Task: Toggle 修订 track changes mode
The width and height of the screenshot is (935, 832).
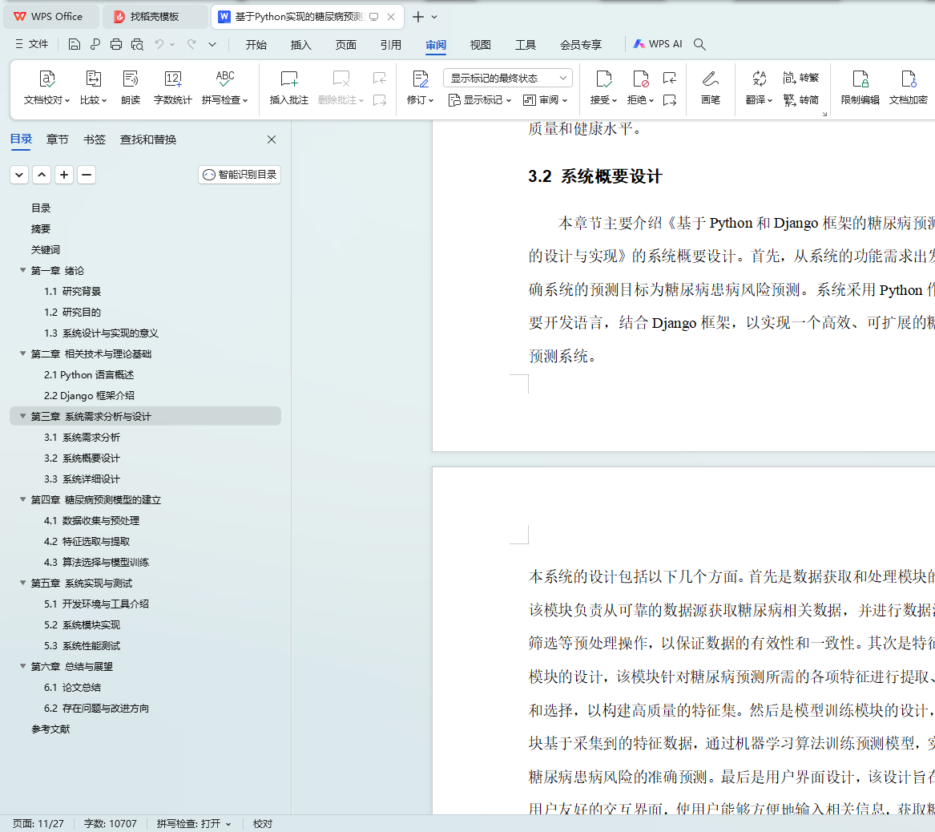Action: click(420, 79)
